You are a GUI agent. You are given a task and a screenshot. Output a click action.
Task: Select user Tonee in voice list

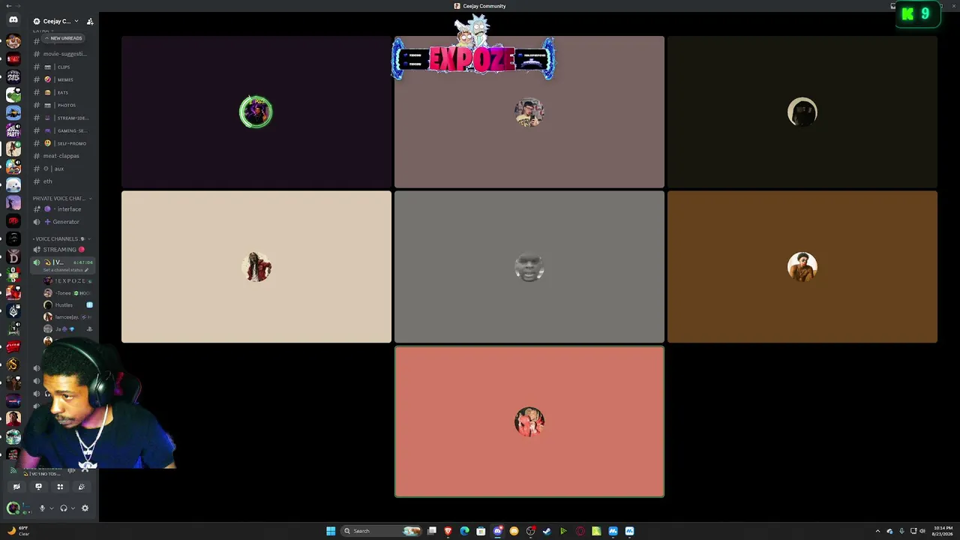coord(67,293)
